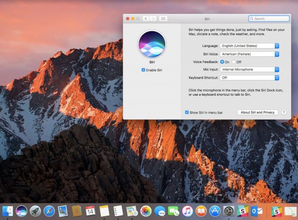Image resolution: width=298 pixels, height=220 pixels.
Task: Click 'Siri helps you get things done' description
Action: coord(237,32)
